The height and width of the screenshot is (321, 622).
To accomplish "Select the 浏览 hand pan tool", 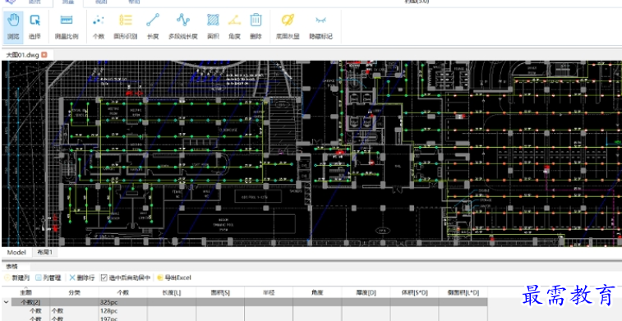I will coord(13,26).
